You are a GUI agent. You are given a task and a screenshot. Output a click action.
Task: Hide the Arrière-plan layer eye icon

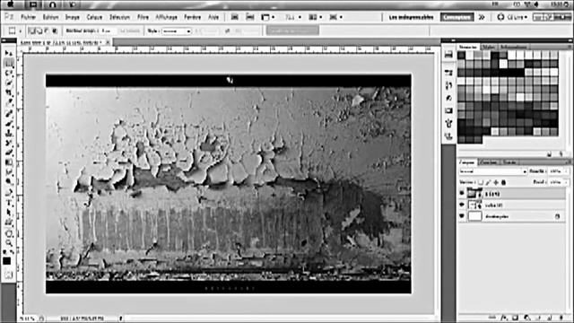click(462, 216)
